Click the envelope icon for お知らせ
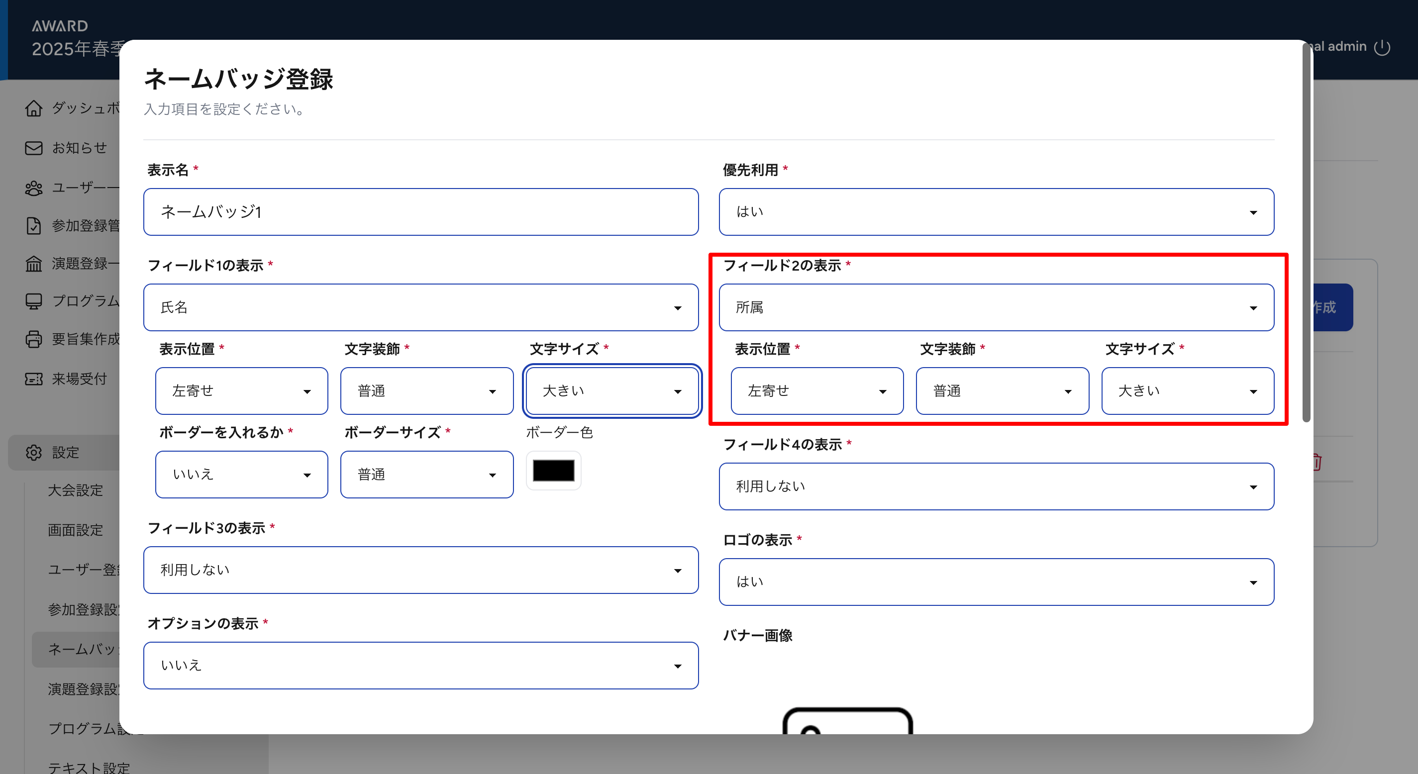Viewport: 1418px width, 774px height. [x=33, y=148]
